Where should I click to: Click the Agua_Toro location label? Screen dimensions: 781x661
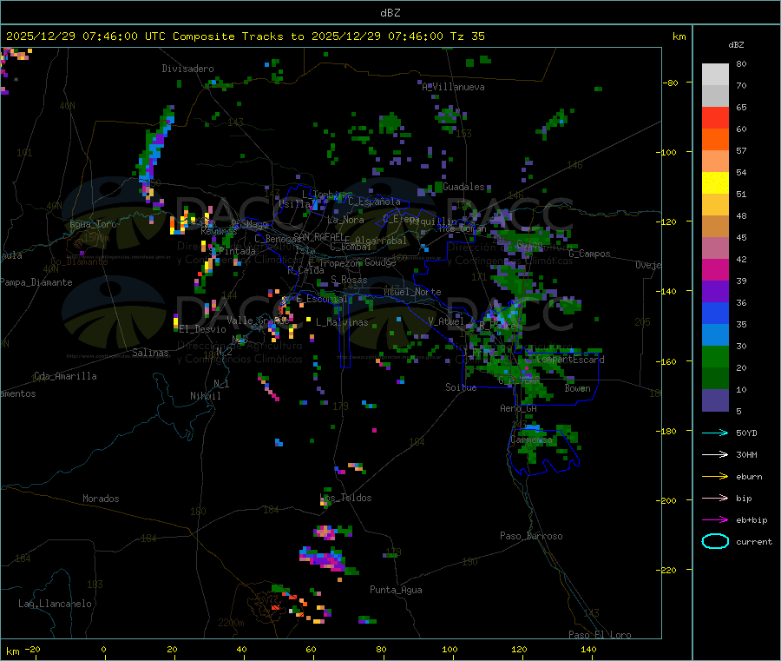(x=93, y=224)
